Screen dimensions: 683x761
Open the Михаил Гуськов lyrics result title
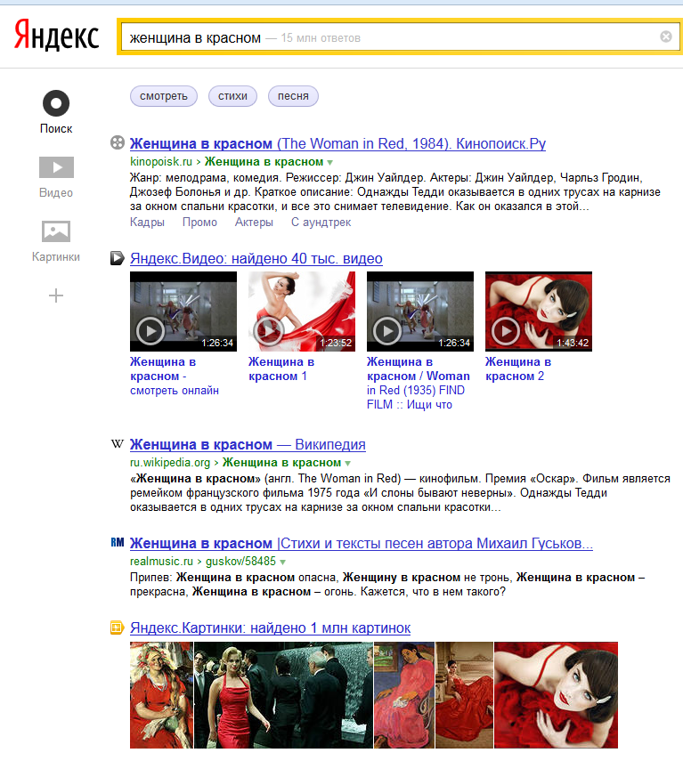pos(362,543)
